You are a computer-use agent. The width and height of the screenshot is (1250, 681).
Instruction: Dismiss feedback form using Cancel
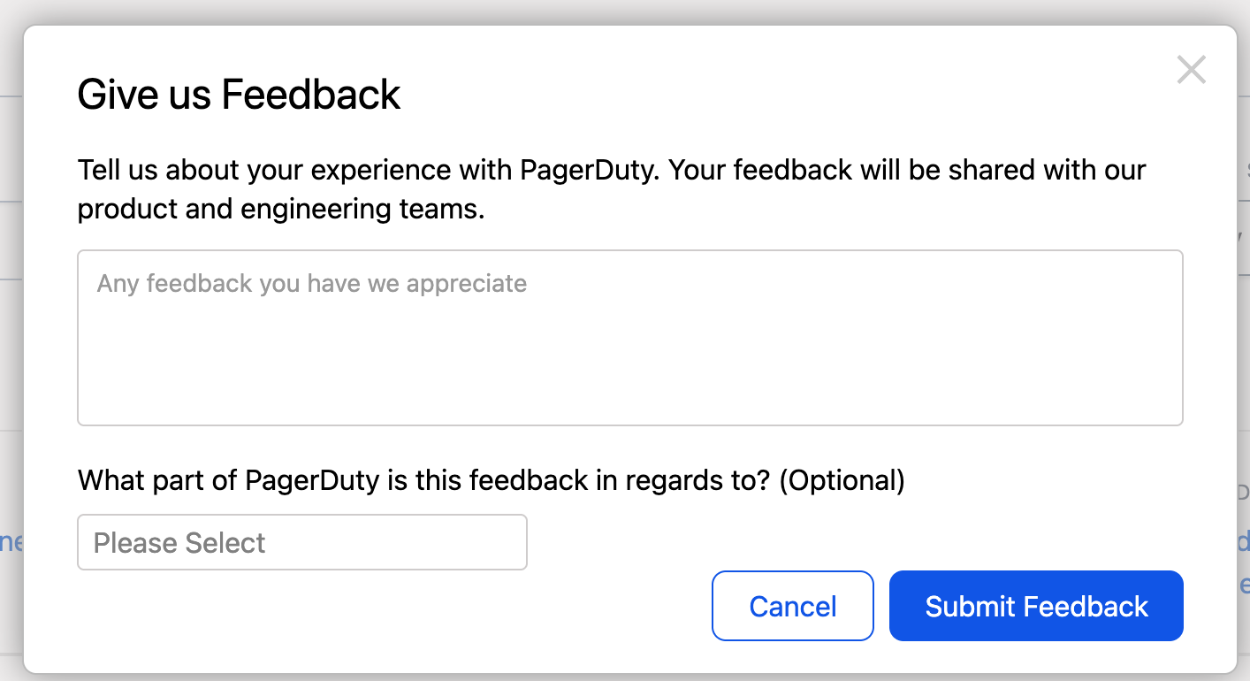[x=792, y=606]
